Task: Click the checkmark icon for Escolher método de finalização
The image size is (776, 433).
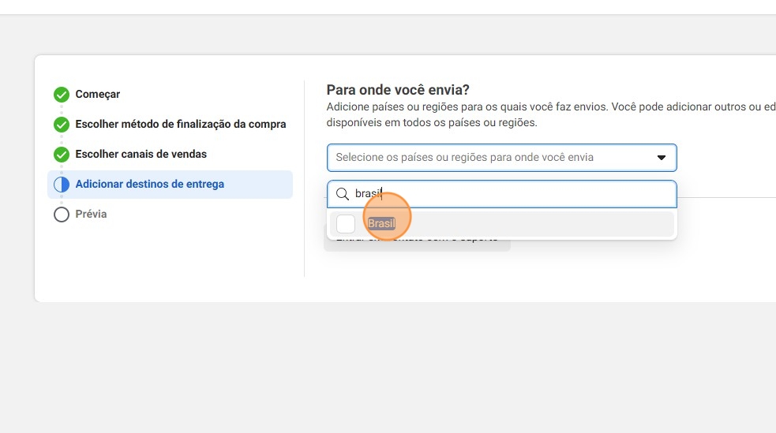Action: coord(62,125)
